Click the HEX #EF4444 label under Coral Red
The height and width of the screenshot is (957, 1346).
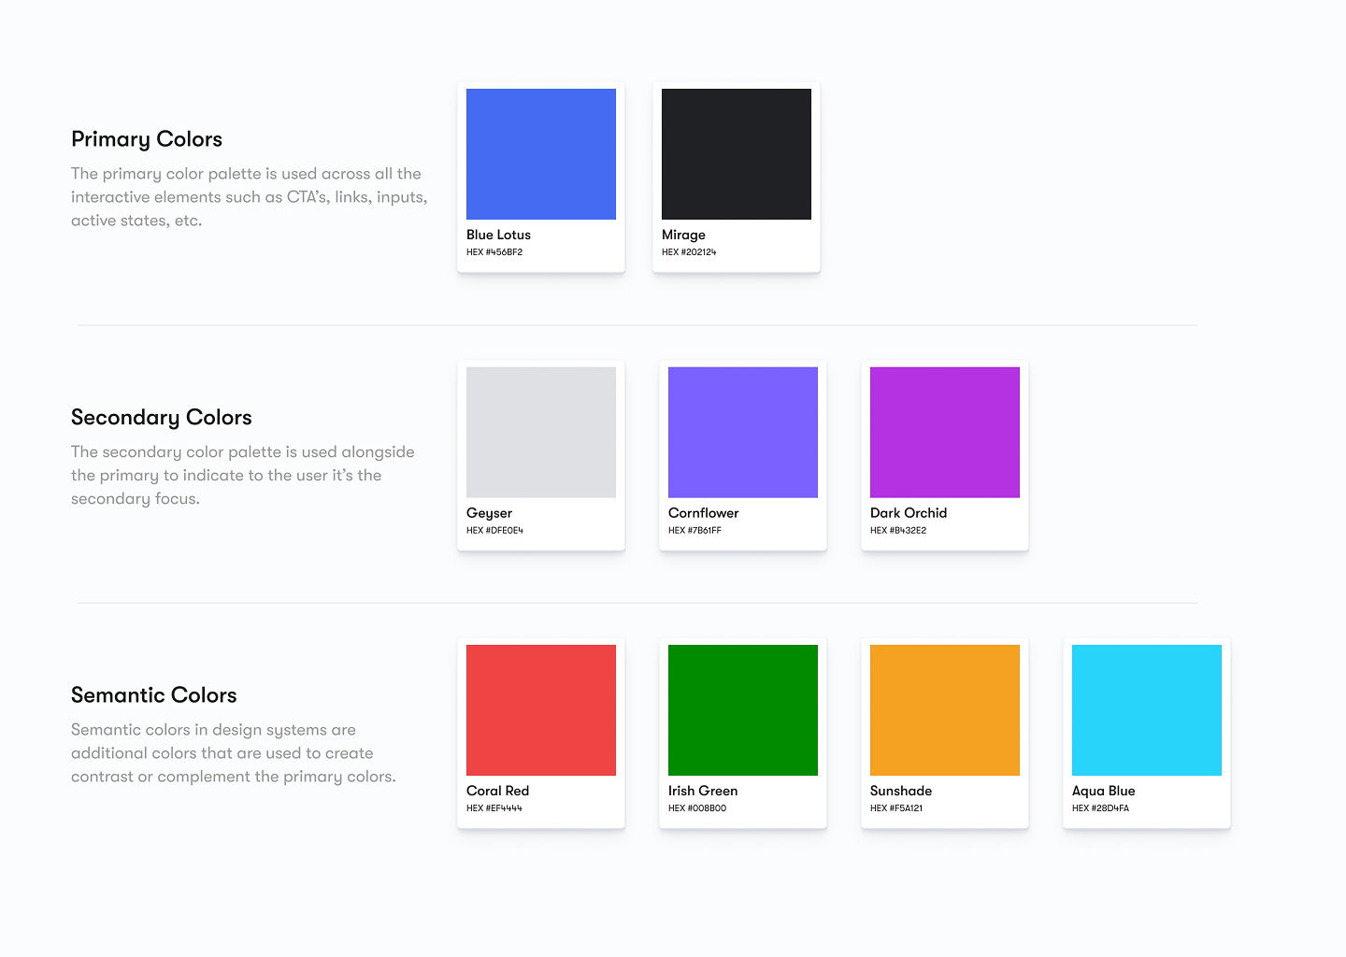[494, 807]
